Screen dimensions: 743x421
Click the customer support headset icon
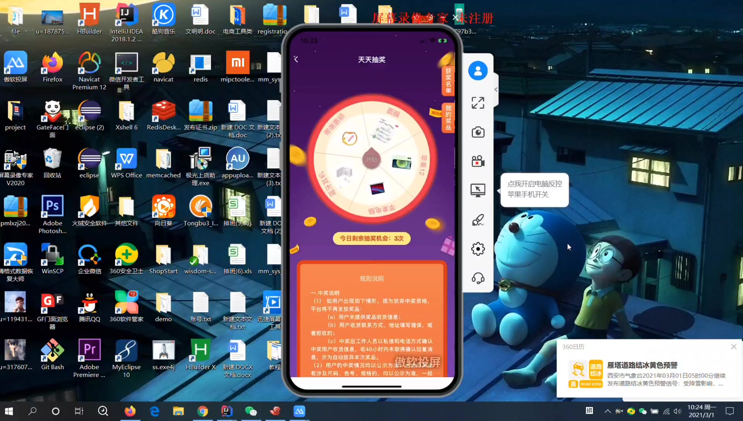pos(478,278)
